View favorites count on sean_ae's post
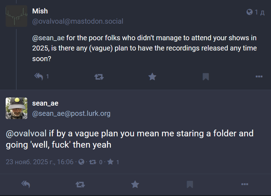Viewport: 271px width, 196px height. point(113,162)
